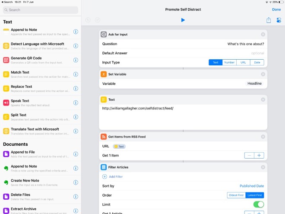Tap the Detect Language globe icon
285x214 pixels.
(6, 46)
